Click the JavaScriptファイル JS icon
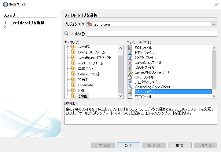Screen dimensions: 221x152 130,63
